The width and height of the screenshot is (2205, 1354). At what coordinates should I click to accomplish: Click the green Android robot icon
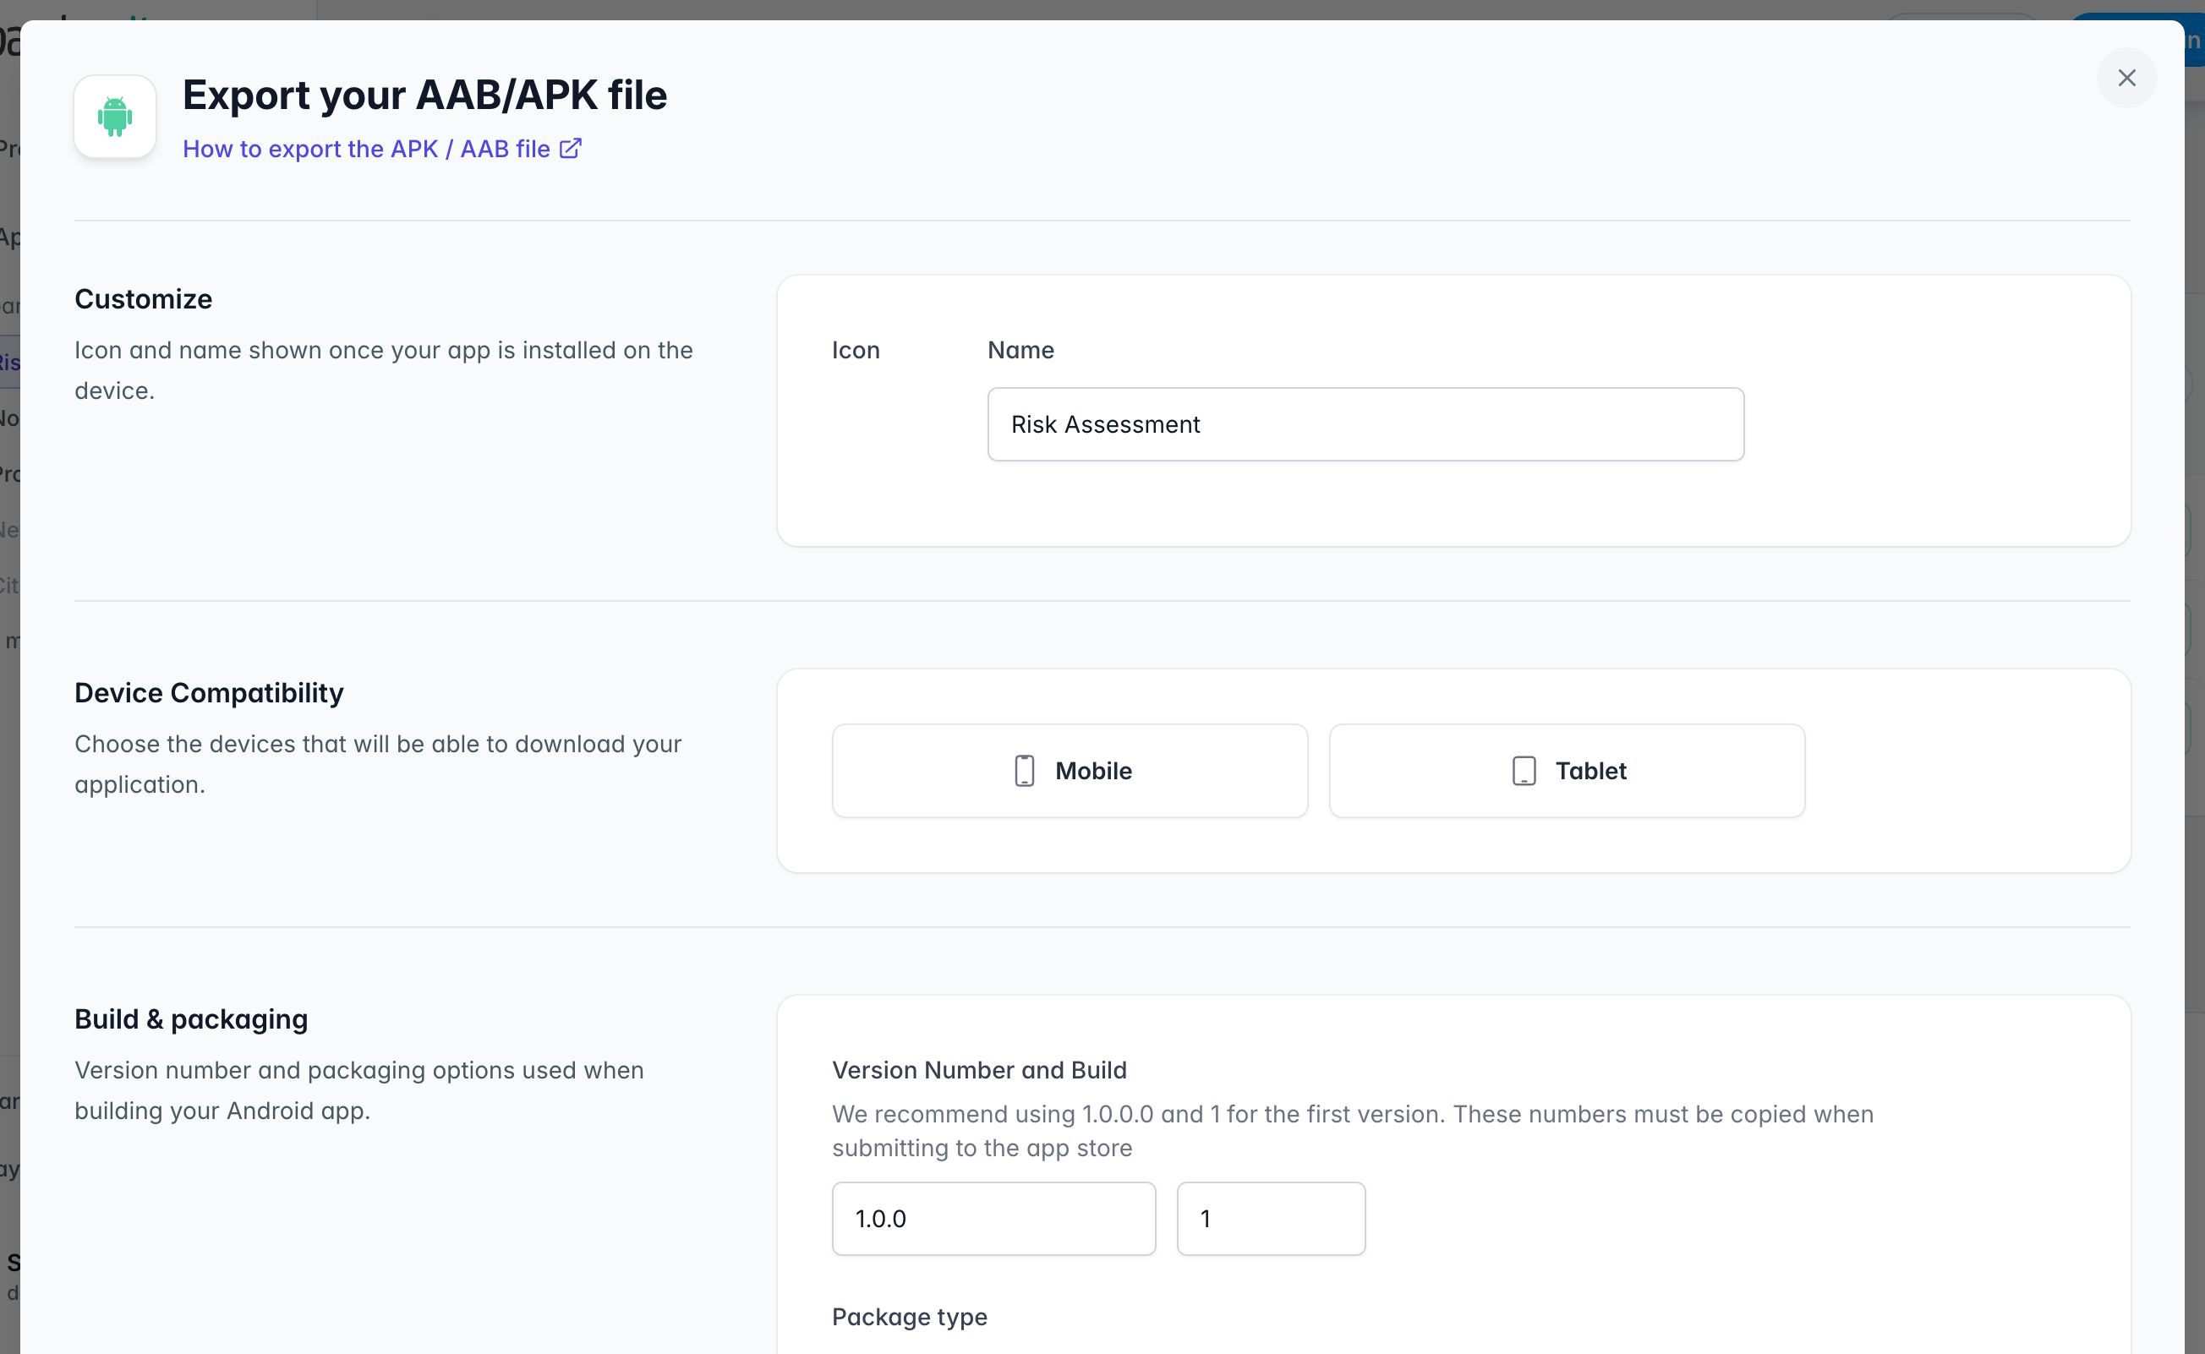115,117
